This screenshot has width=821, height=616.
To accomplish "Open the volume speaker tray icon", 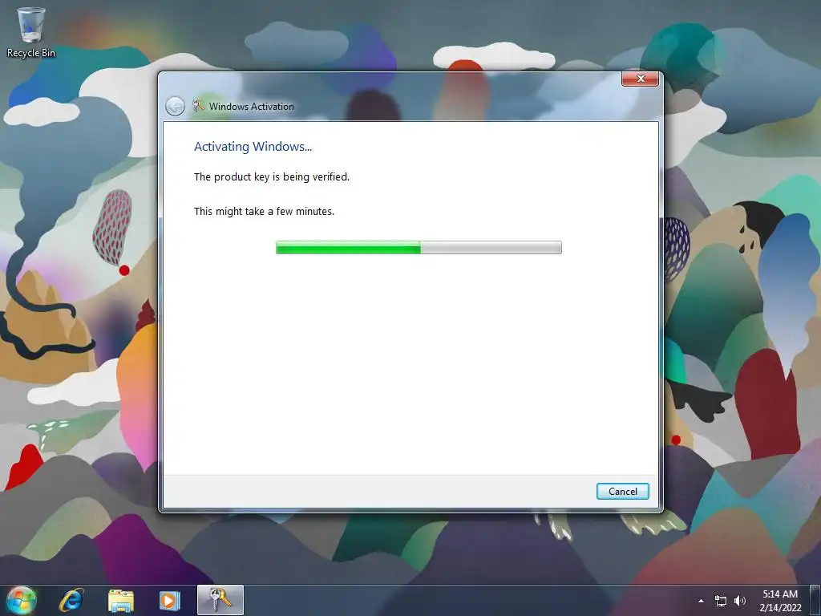I will 740,601.
